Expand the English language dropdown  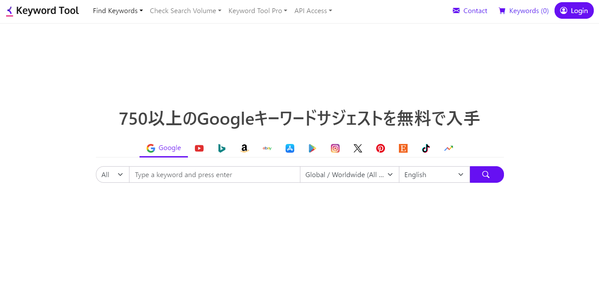coord(434,174)
